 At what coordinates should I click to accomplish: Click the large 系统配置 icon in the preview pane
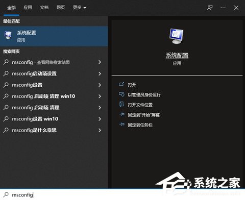[x=177, y=36]
